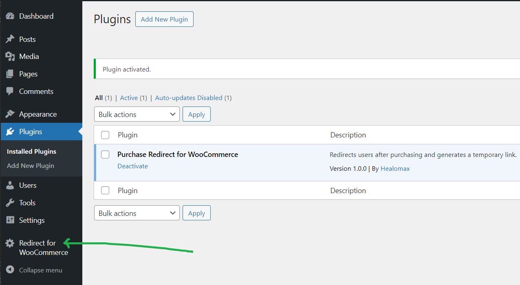This screenshot has height=285, width=520.
Task: Click the Dashboard gauge icon
Action: 10,16
